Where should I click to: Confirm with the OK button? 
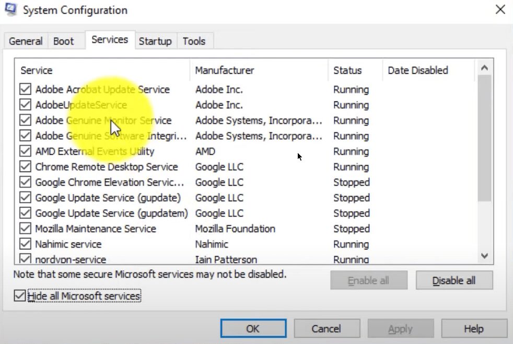click(253, 329)
